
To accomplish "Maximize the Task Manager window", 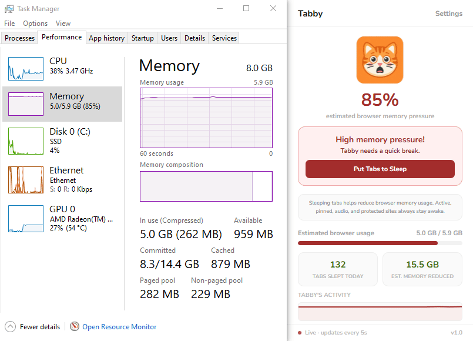I will click(246, 8).
